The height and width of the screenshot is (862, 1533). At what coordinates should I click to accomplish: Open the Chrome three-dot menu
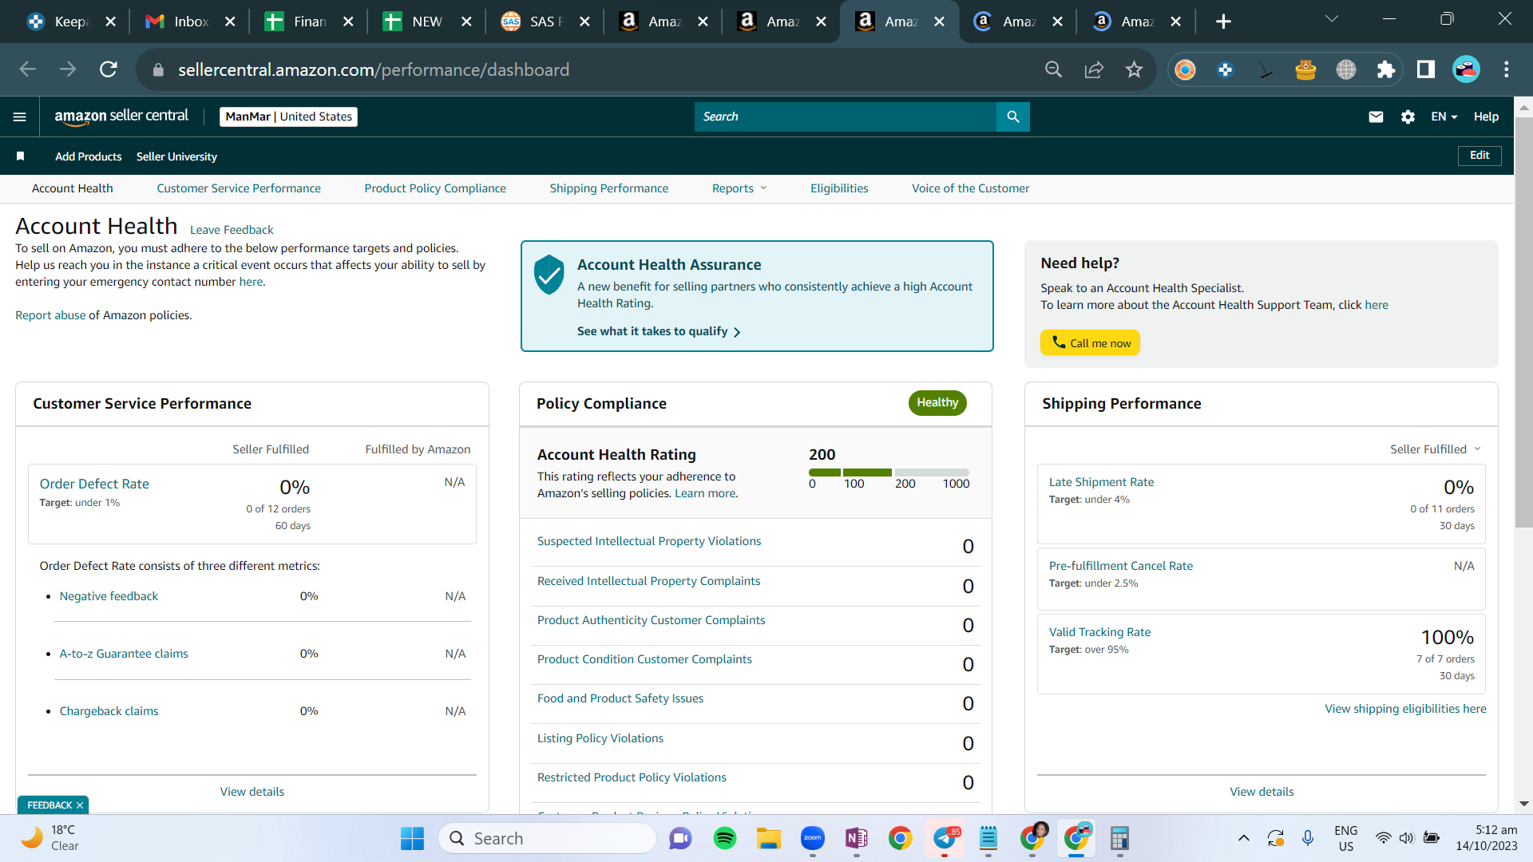coord(1507,69)
